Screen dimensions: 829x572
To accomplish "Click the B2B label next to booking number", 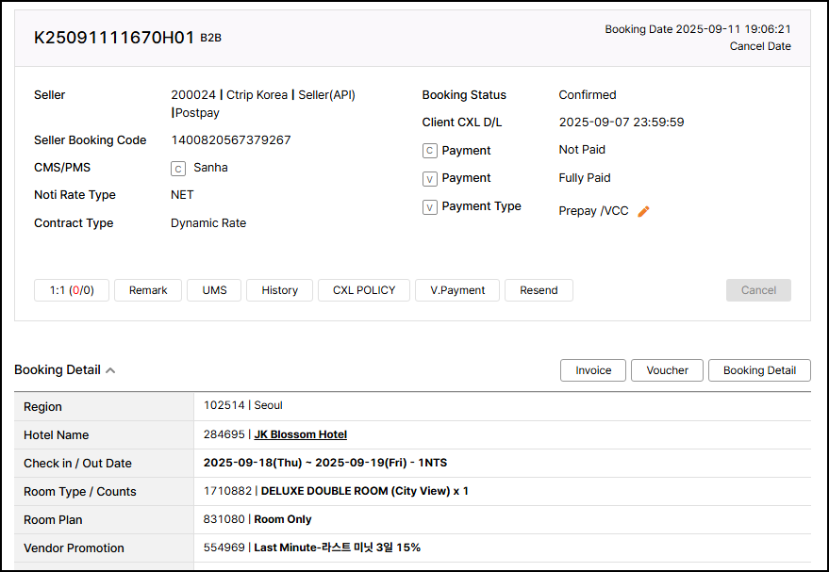I will tap(210, 38).
